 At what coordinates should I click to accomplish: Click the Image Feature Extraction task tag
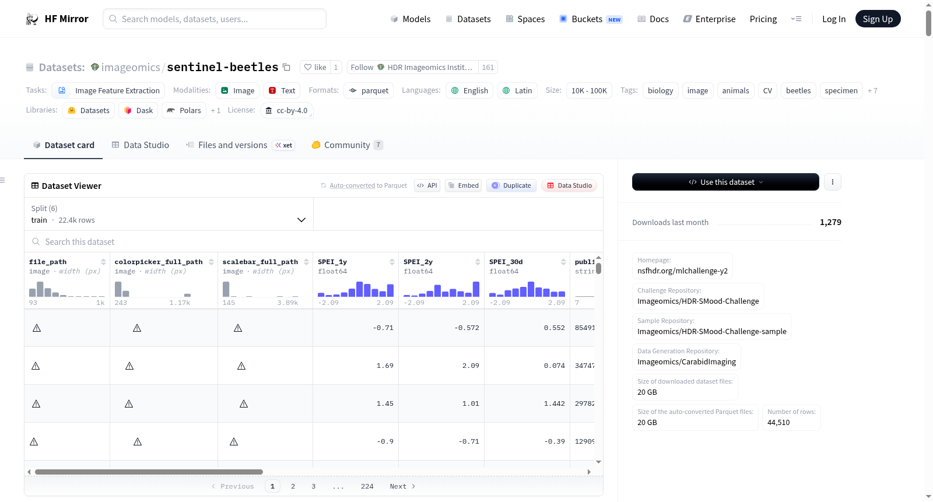[x=108, y=90]
